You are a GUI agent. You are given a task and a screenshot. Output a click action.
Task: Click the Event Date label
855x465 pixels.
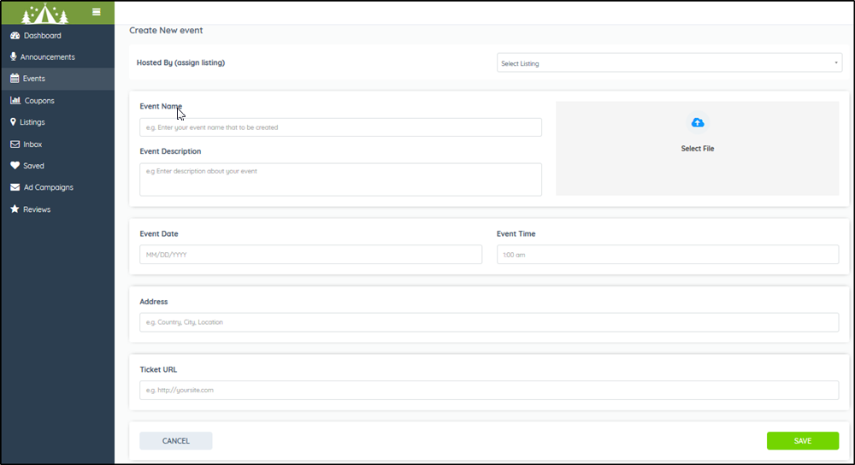click(x=159, y=234)
